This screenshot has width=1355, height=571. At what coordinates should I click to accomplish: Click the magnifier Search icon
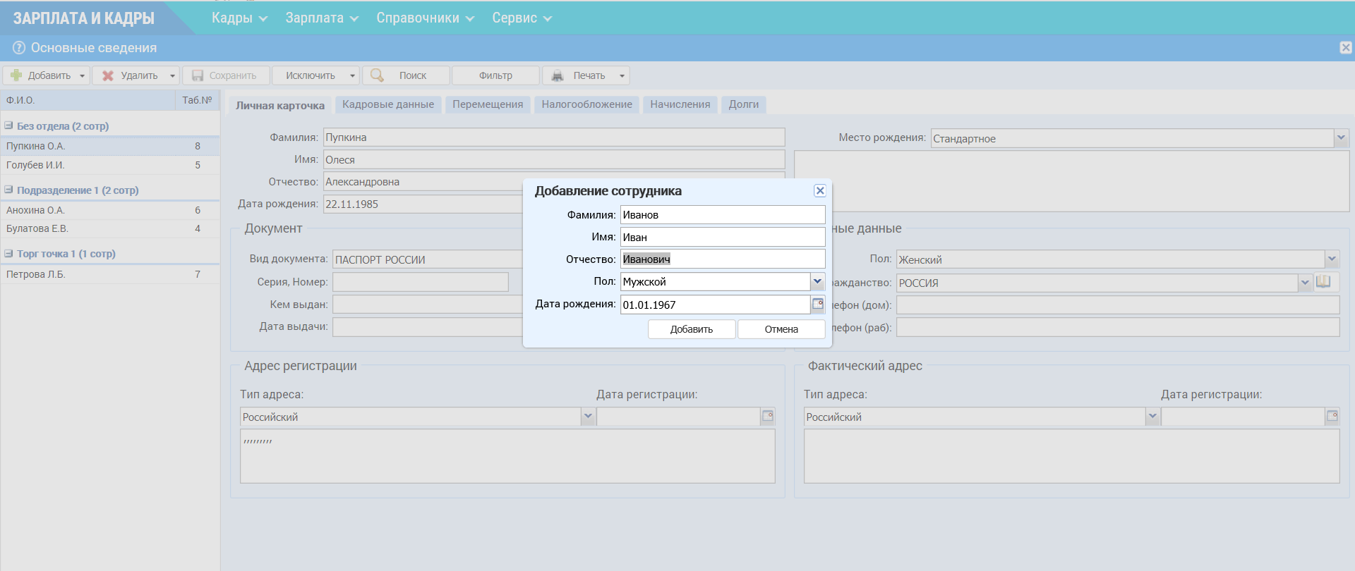378,75
